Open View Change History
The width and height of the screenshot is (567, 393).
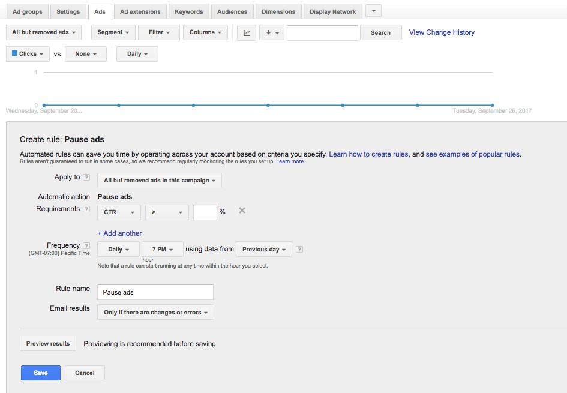pos(442,32)
